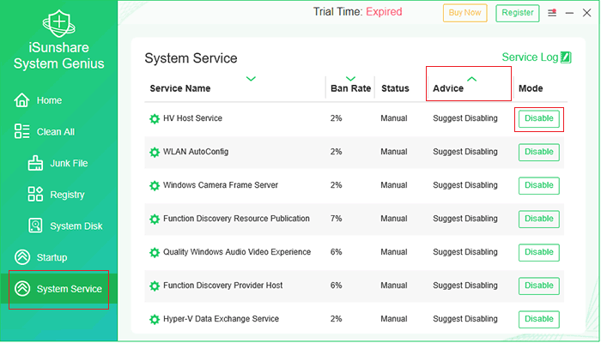Click the Expired trial status text
601x343 pixels.
[x=384, y=12]
